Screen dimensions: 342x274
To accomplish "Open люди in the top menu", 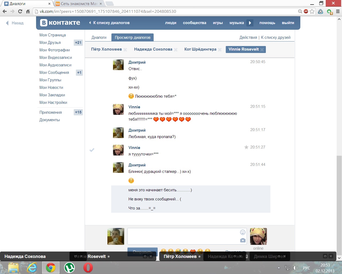I will coord(171,23).
